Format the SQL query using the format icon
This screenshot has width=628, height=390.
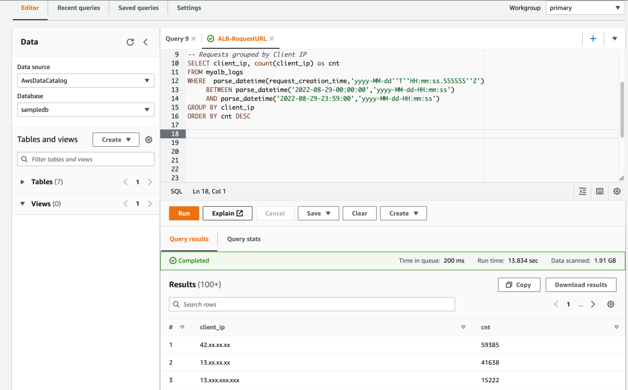(582, 191)
